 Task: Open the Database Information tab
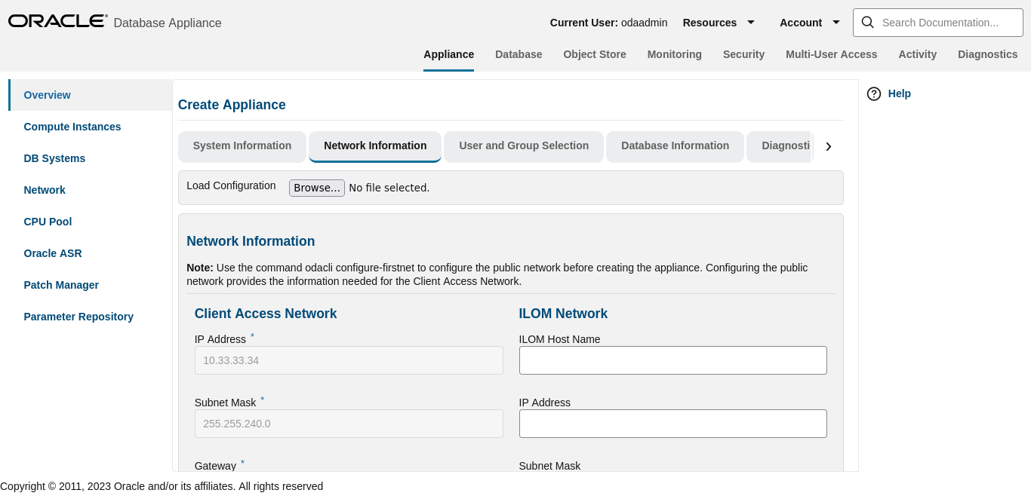675,146
